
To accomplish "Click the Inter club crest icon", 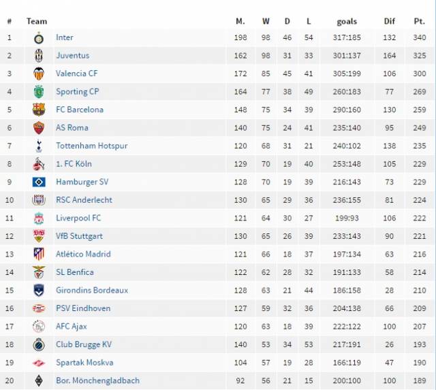I will point(39,38).
